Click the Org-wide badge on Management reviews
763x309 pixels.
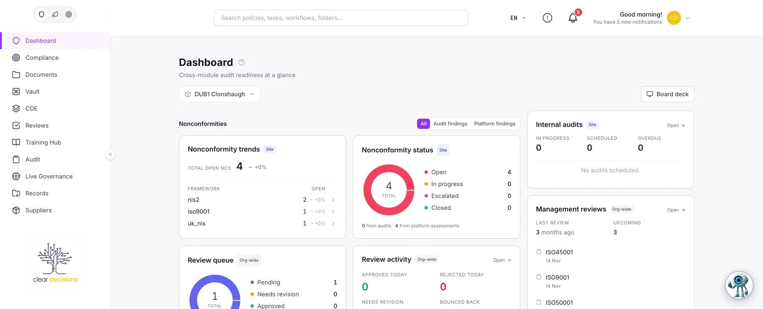(621, 209)
